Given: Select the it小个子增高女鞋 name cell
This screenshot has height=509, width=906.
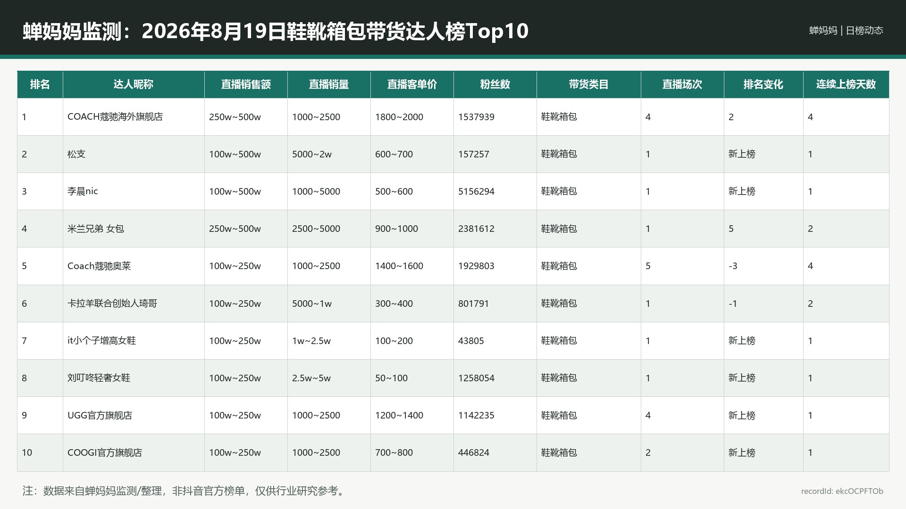Looking at the screenshot, I should point(134,341).
